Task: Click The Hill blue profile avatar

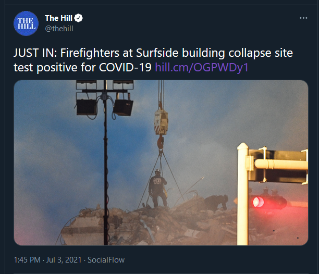Action: (26, 23)
